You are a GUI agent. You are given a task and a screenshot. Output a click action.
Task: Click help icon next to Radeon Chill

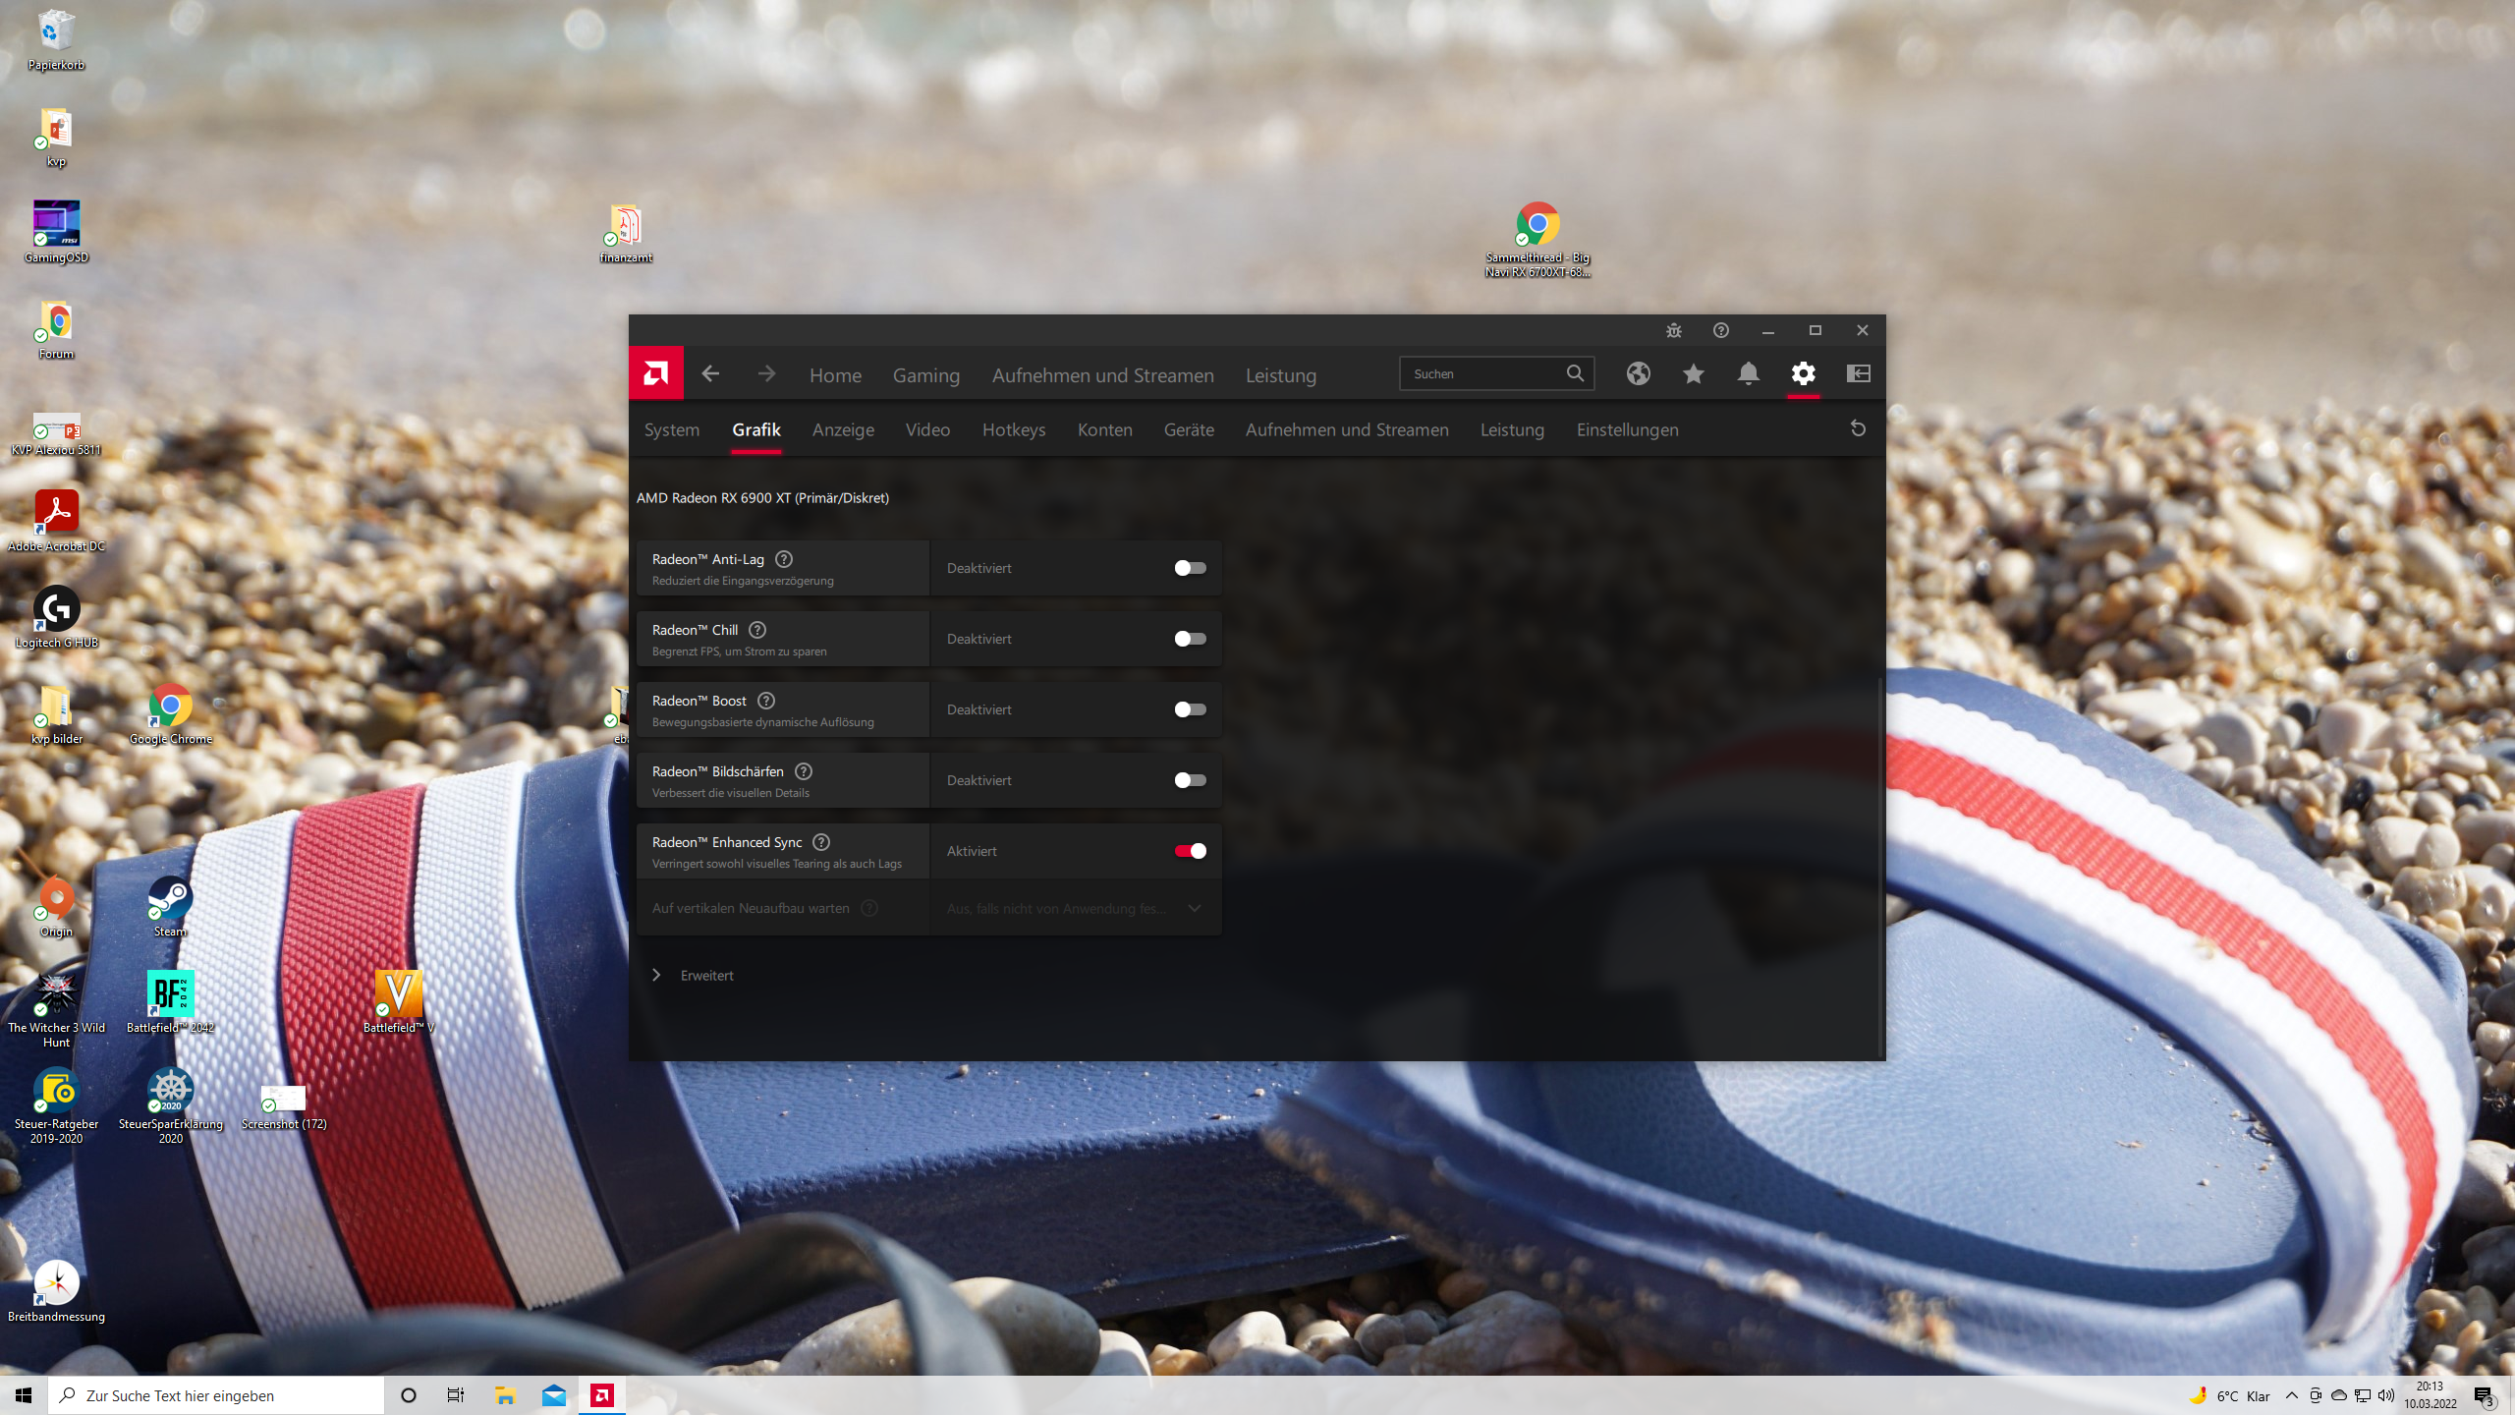pos(757,630)
